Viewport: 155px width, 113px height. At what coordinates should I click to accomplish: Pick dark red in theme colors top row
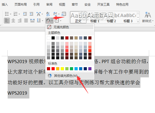click(67, 38)
